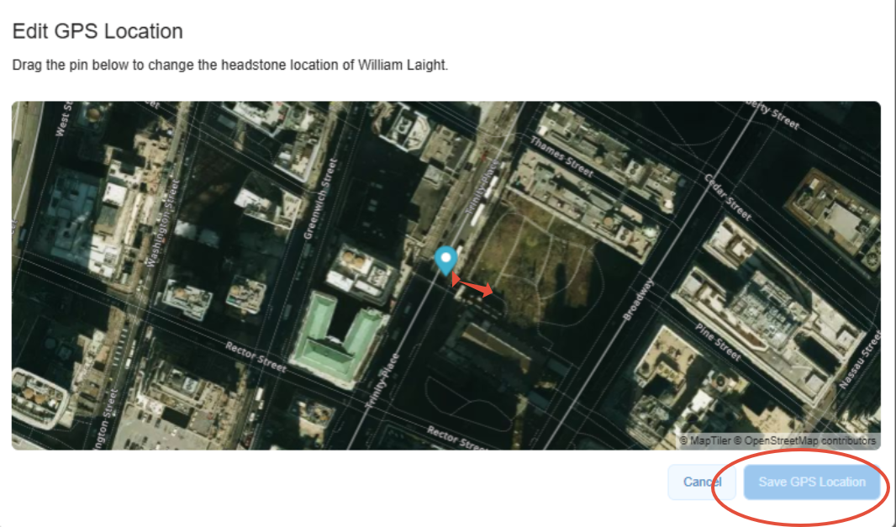The width and height of the screenshot is (896, 527).
Task: Click the Broadway street label
Action: tap(637, 299)
